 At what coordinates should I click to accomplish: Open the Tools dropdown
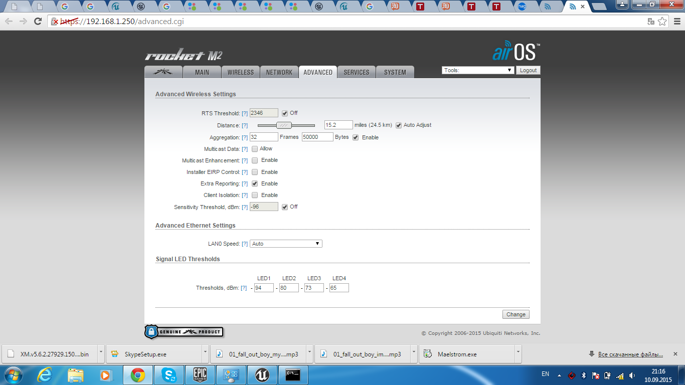point(478,70)
